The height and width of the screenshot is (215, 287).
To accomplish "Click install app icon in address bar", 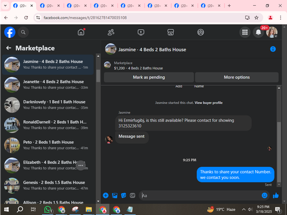I will (247, 18).
